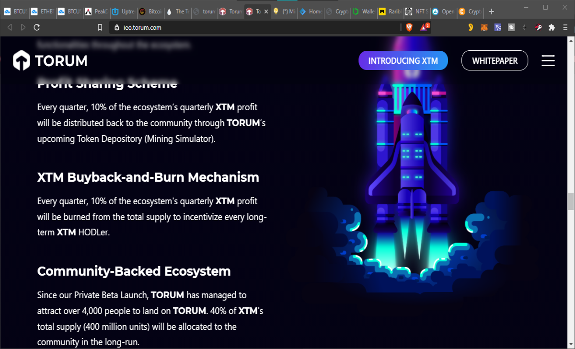Go back using the browser back arrow
The width and height of the screenshot is (575, 349).
(x=10, y=28)
